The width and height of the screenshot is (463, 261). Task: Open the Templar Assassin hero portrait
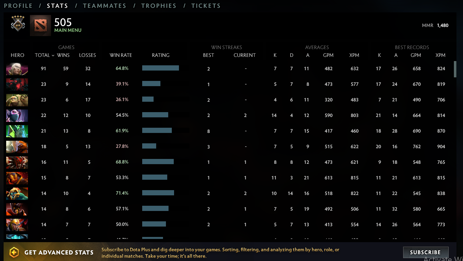click(17, 116)
